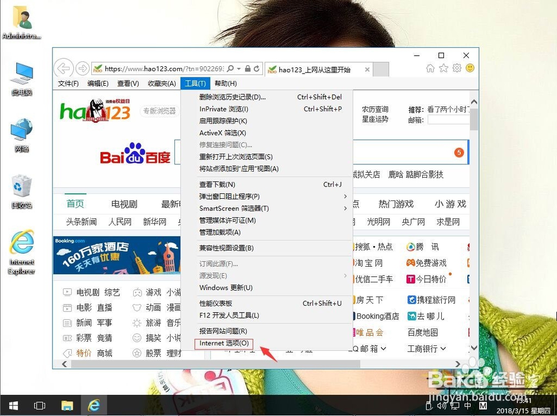Image resolution: width=557 pixels, height=416 pixels.
Task: Select 启用跟踪保护(K) menu entry
Action: (267, 121)
